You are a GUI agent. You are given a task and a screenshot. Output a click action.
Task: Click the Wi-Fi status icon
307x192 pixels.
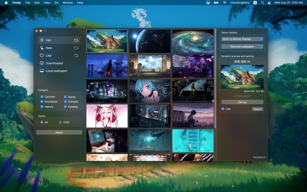(224, 3)
